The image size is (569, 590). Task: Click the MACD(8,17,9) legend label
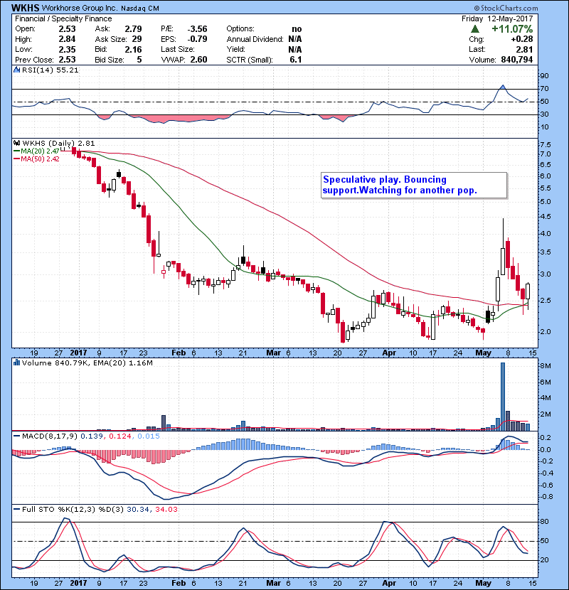click(x=50, y=436)
